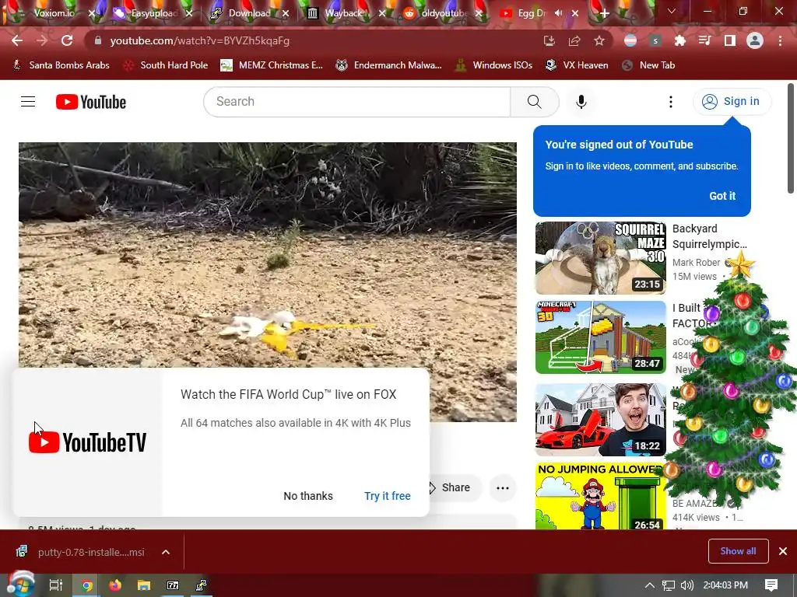Image resolution: width=797 pixels, height=597 pixels.
Task: Click the address bar URL
Action: tap(200, 40)
